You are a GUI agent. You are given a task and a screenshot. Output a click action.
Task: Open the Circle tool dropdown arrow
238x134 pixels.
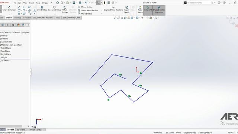coord(26,7)
